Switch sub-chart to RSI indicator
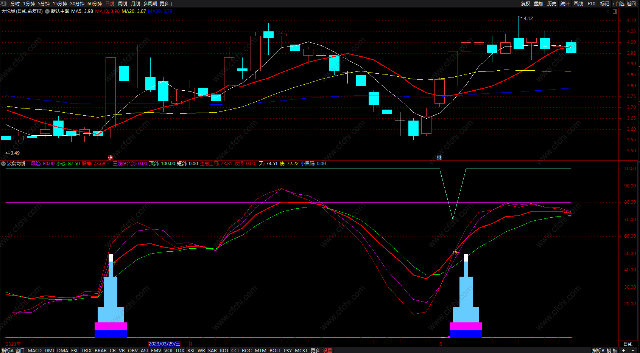Screen dimensions: 640x353 click(x=191, y=350)
